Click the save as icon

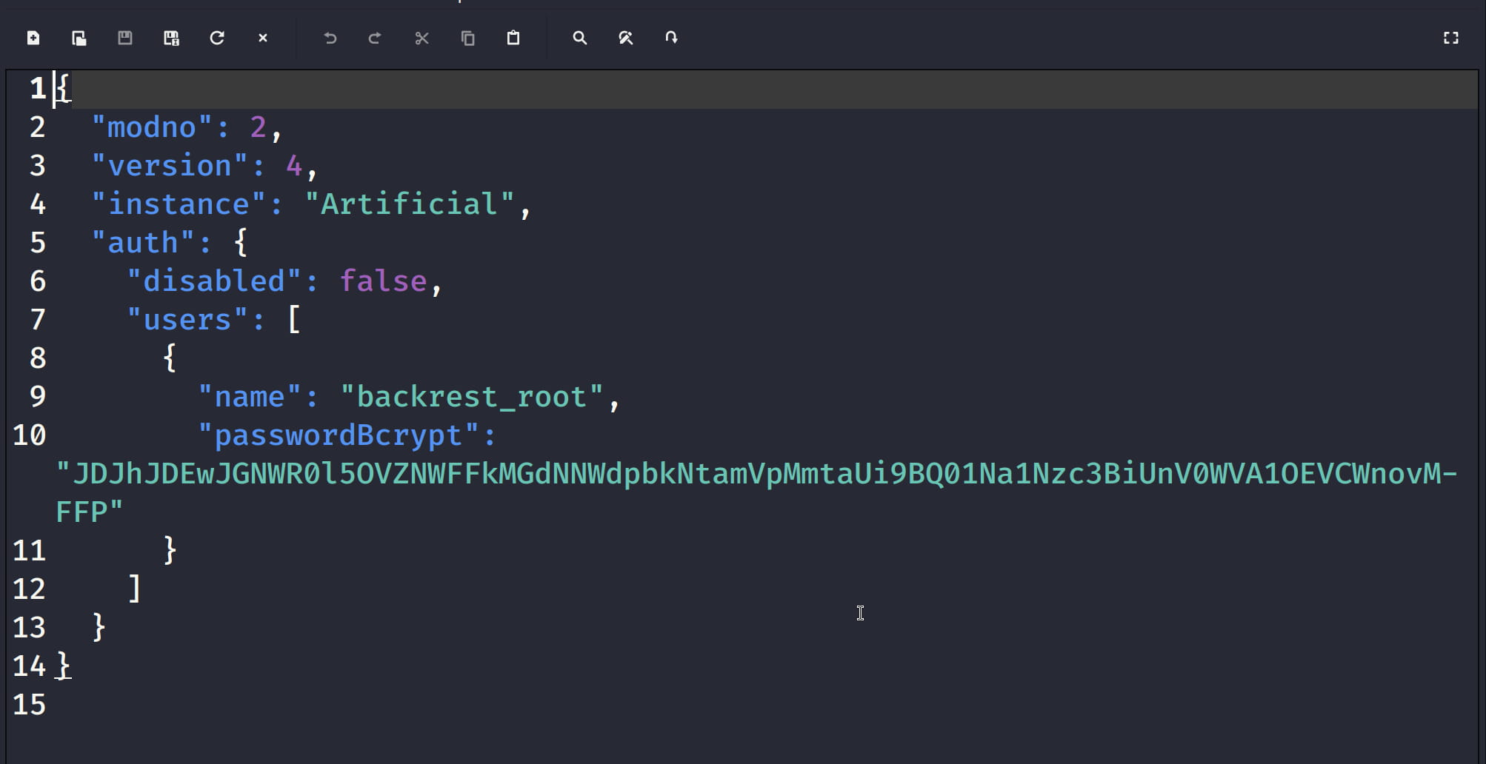tap(171, 38)
